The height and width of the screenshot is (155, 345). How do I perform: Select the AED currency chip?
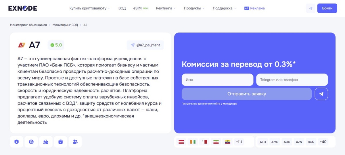pyautogui.click(x=263, y=142)
